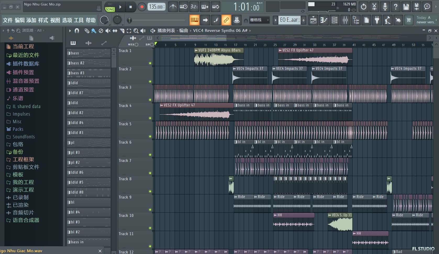The image size is (439, 254).
Task: Open the playlist options arrow menu
Action: (70, 31)
